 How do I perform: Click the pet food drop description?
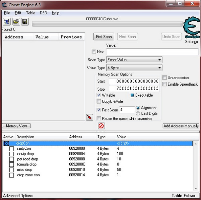(x=27, y=159)
